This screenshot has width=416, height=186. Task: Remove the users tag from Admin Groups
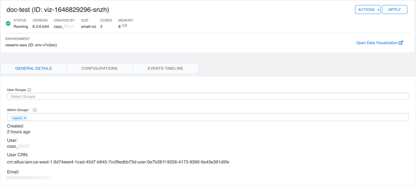[25, 118]
